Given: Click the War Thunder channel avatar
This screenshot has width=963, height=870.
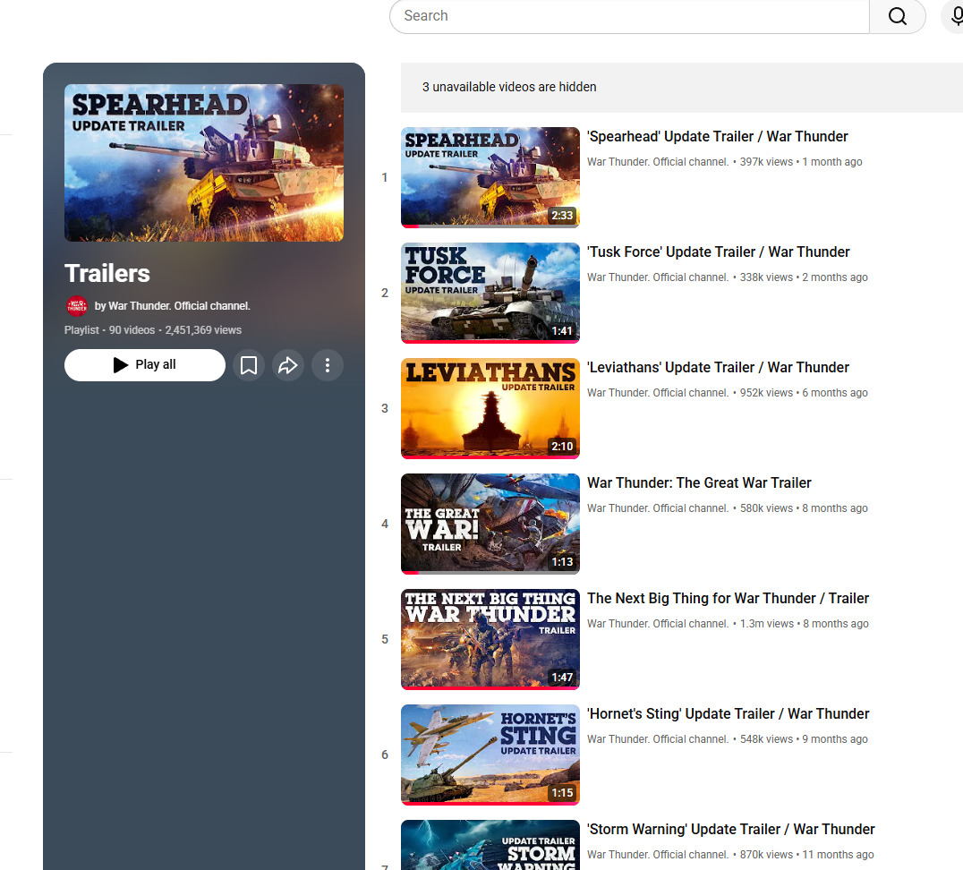Looking at the screenshot, I should coord(77,306).
